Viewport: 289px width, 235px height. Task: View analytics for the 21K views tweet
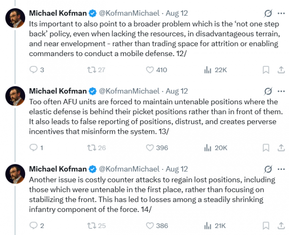pos(208,225)
